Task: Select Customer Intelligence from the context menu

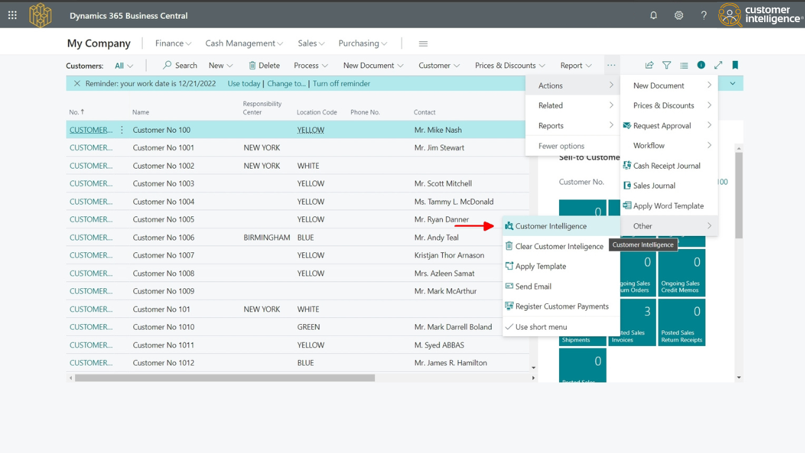Action: (x=551, y=226)
